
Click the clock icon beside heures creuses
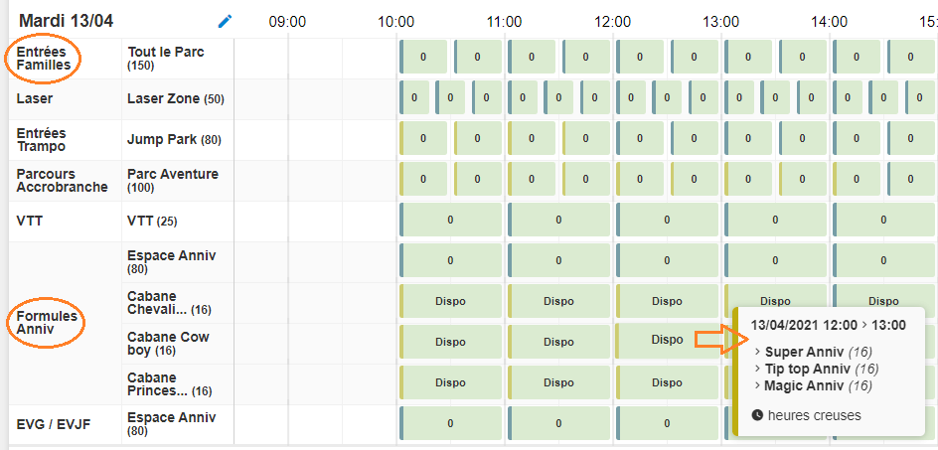click(757, 415)
